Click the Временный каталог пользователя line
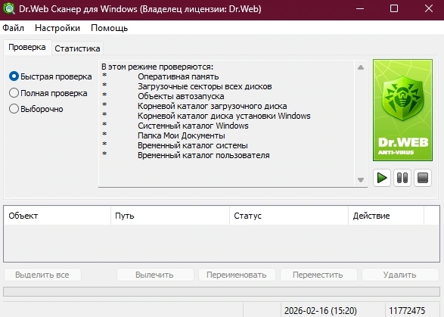444x317 pixels. pyautogui.click(x=203, y=156)
